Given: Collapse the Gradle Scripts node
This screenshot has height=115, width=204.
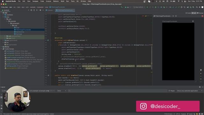Looking at the screenshot, I should pyautogui.click(x=1, y=49).
